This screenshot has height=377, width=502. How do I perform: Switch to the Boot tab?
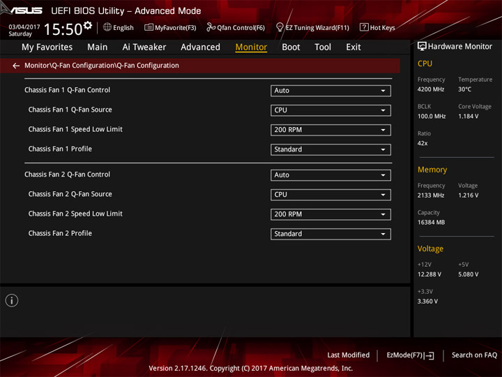click(291, 47)
